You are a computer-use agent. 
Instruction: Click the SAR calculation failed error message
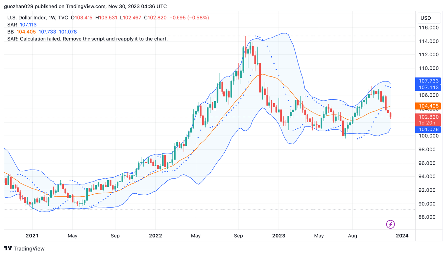click(x=88, y=39)
